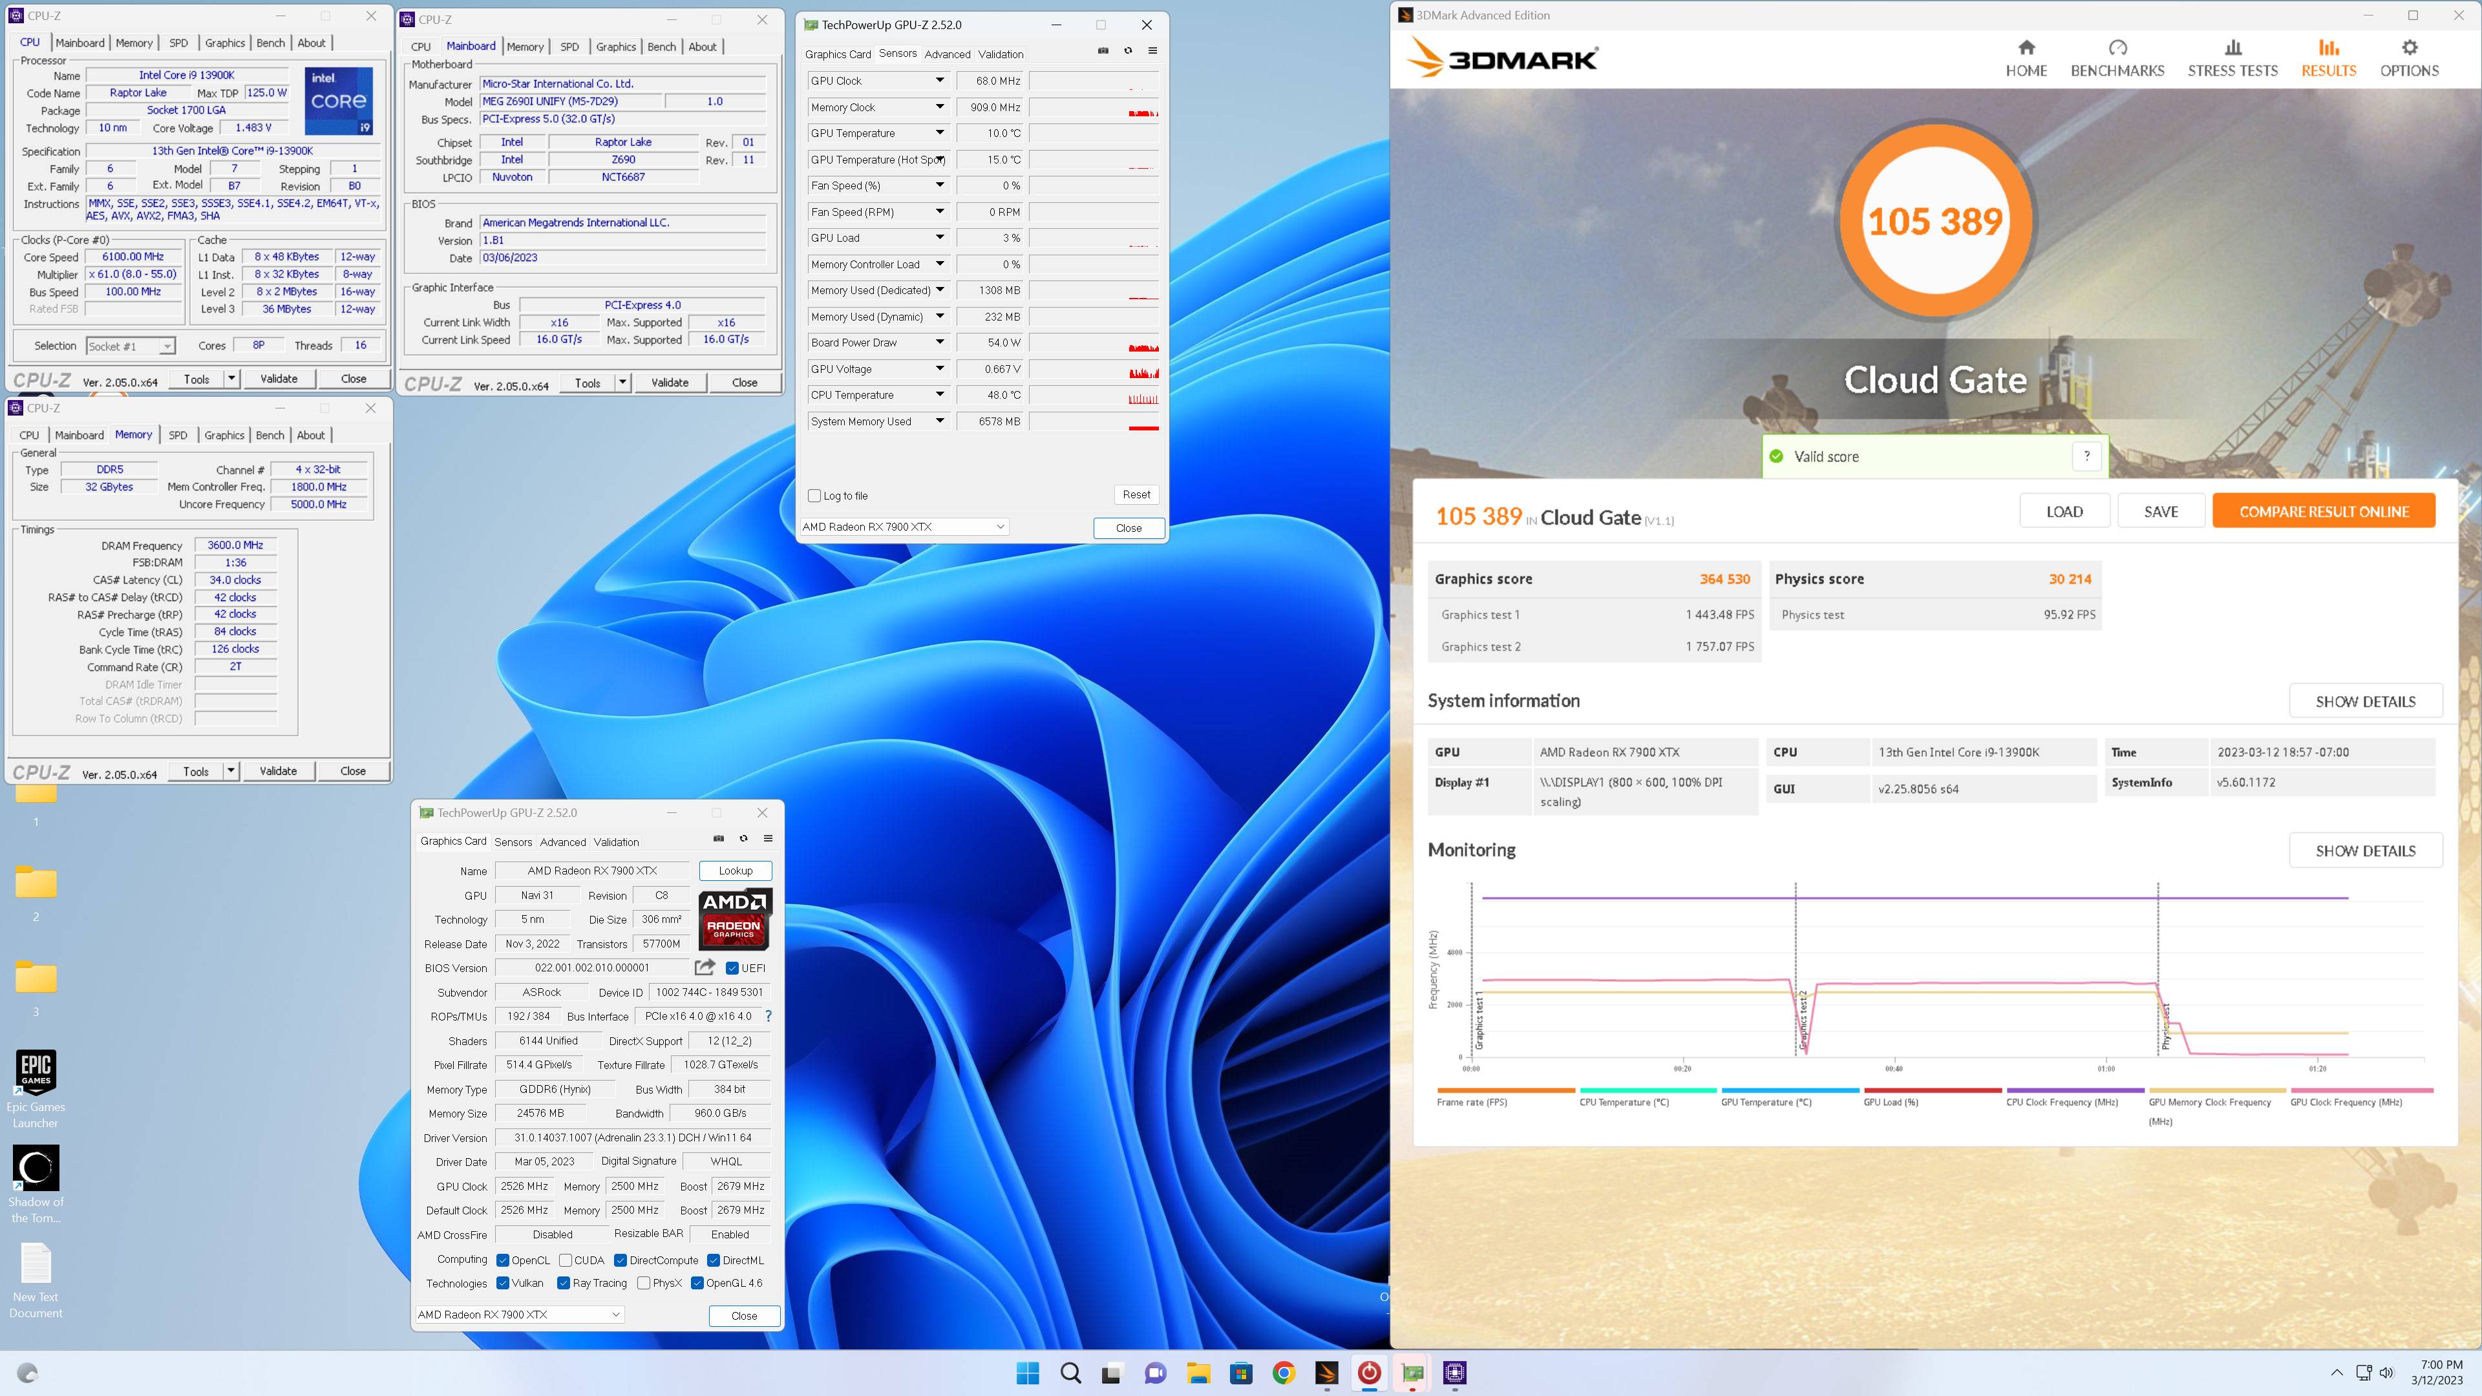Switch to Advanced tab in GPU-Z Sensors window

tap(947, 54)
